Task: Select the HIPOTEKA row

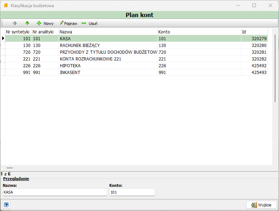Action: pos(136,65)
